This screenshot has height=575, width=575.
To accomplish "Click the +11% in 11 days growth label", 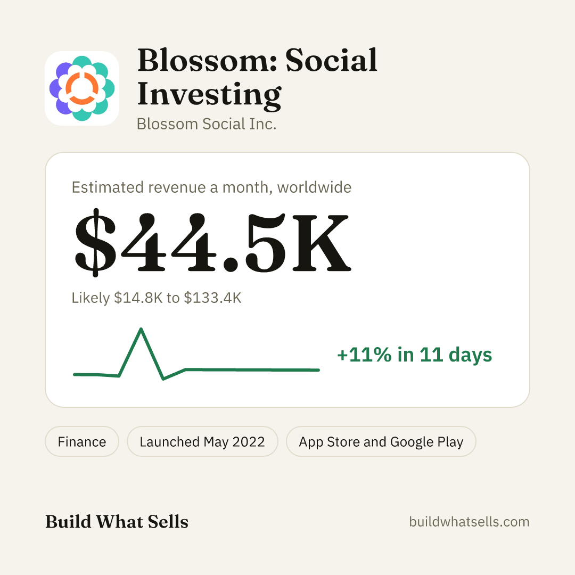I will pyautogui.click(x=414, y=355).
